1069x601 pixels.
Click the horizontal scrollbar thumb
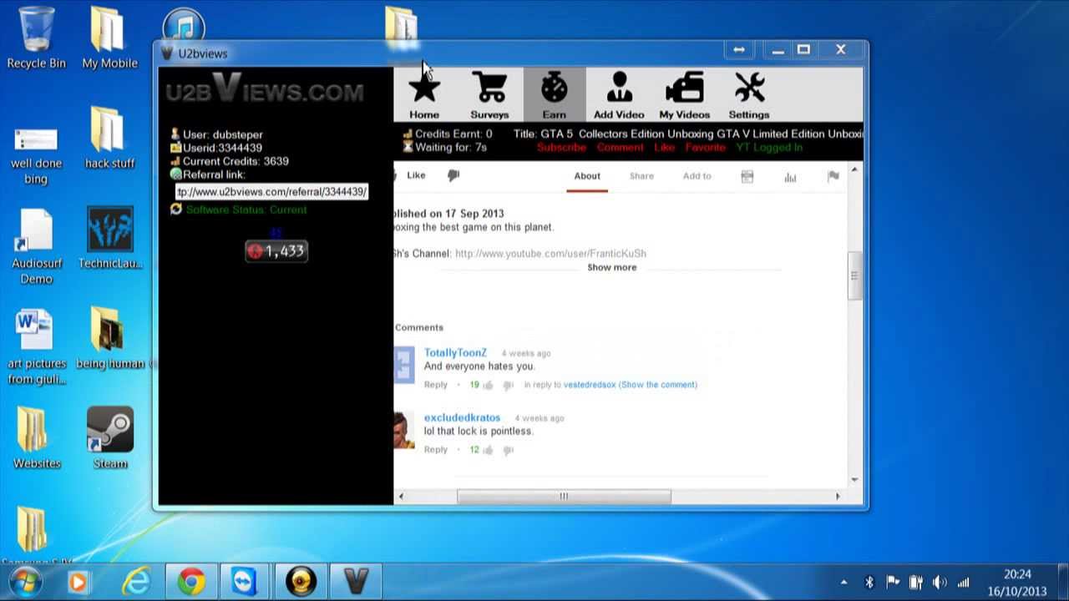[x=564, y=497]
